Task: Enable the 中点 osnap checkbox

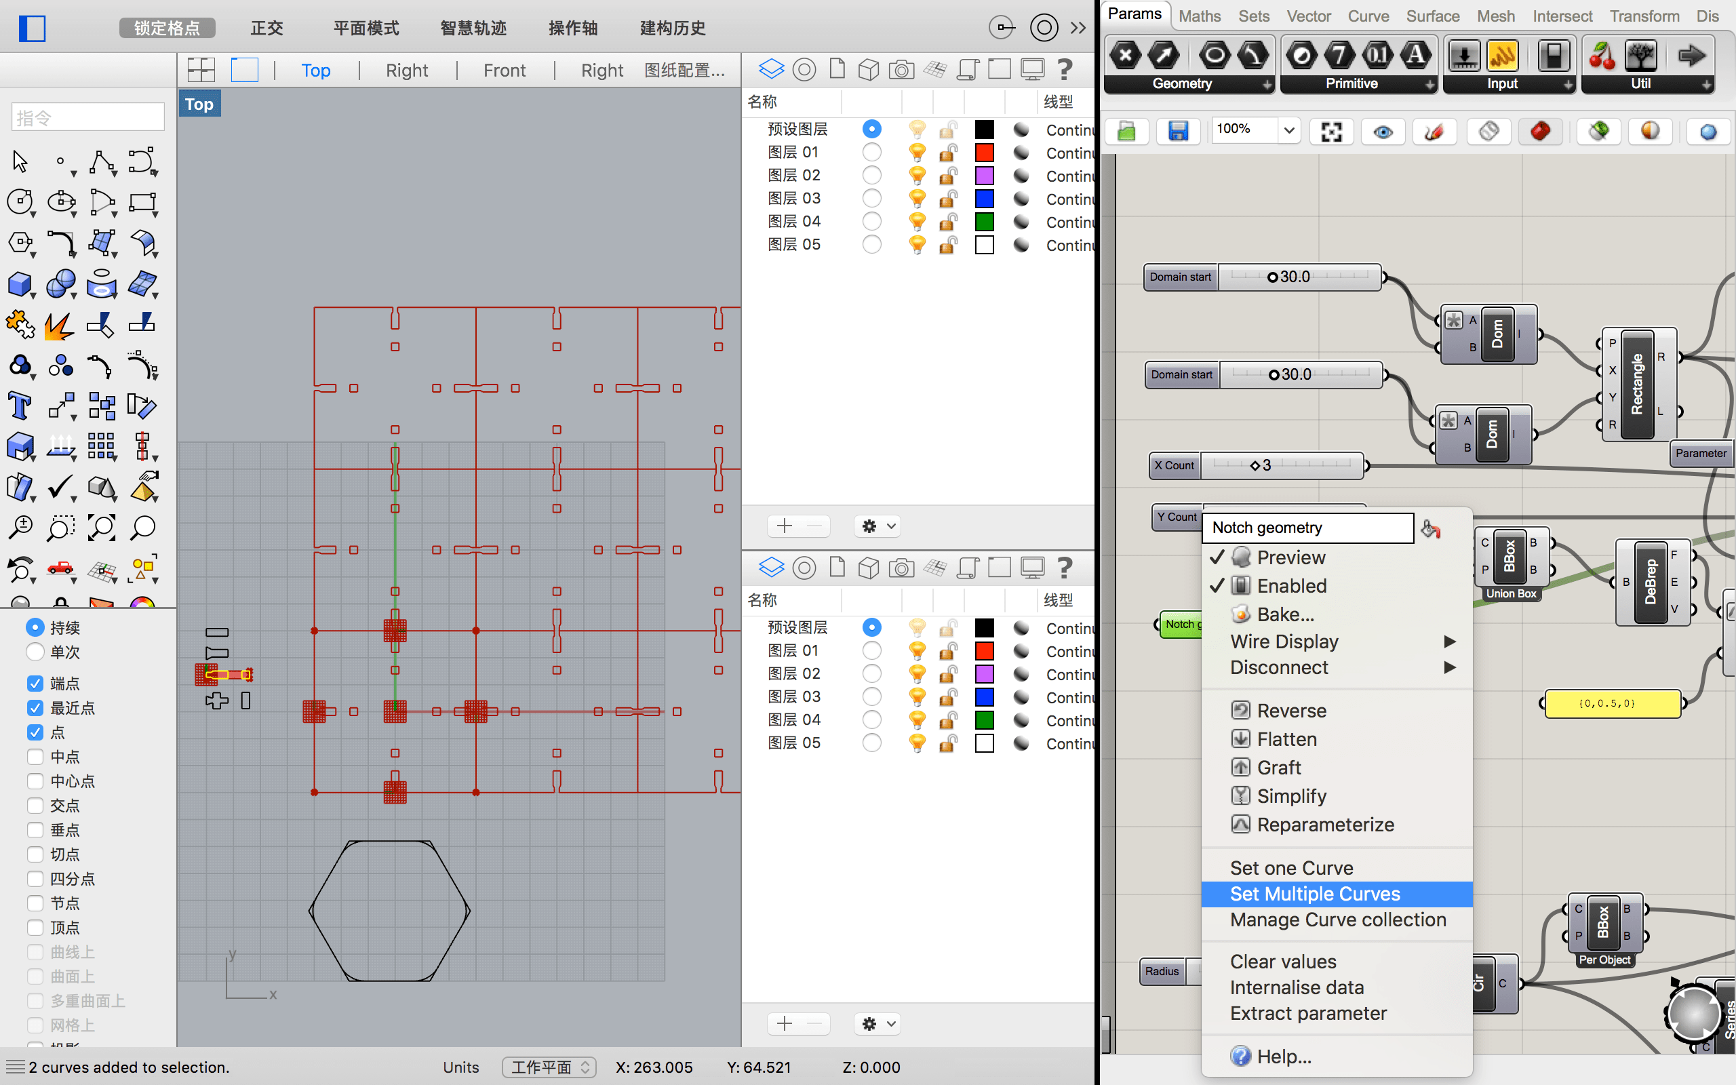Action: pyautogui.click(x=35, y=757)
